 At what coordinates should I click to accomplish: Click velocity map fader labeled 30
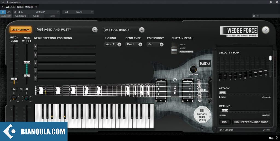(266, 70)
